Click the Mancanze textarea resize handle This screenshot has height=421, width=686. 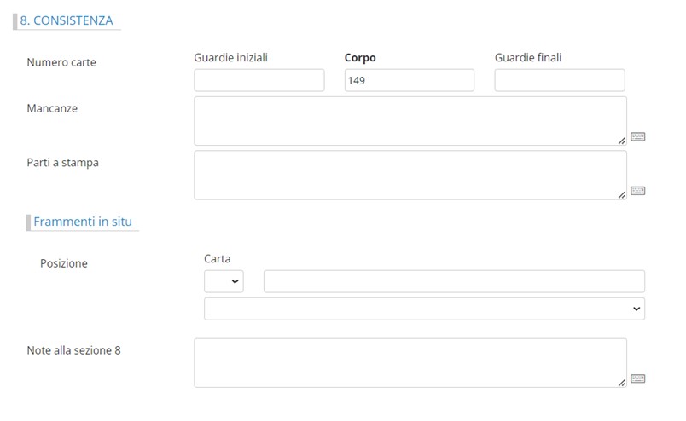[x=622, y=141]
